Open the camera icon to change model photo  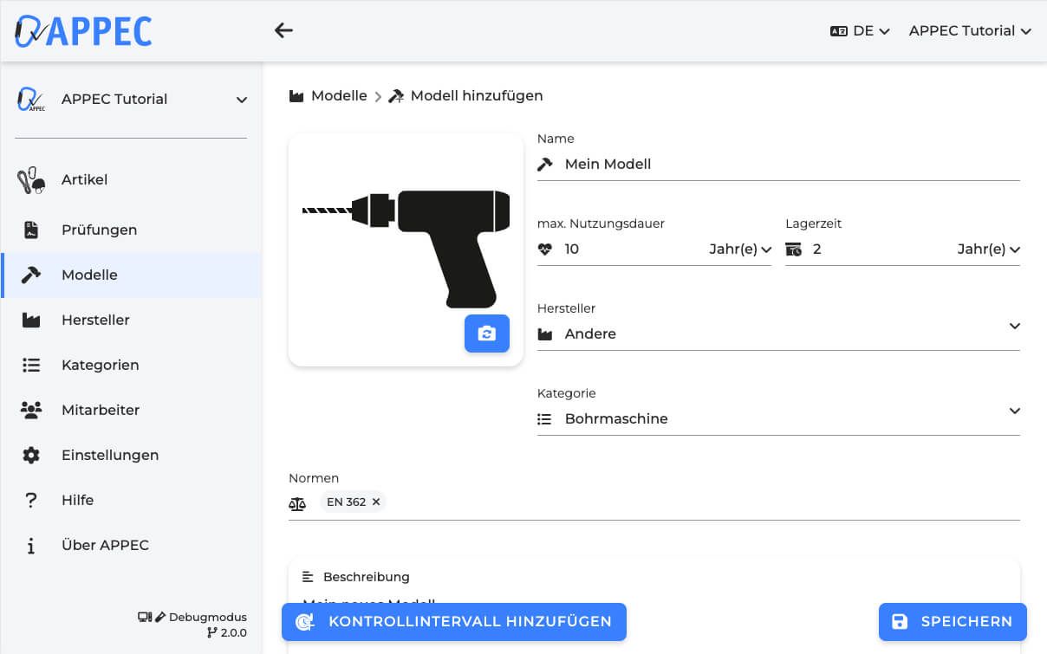coord(486,333)
